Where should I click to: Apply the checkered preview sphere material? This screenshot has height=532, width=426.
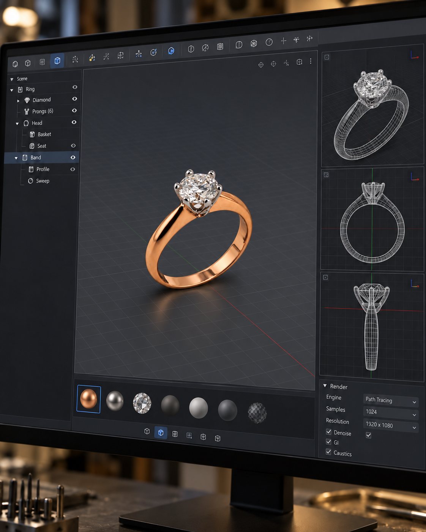[x=257, y=412]
